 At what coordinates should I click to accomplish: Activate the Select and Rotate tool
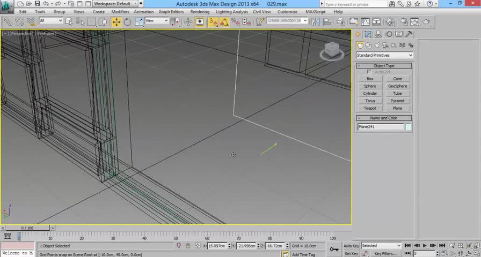pos(127,22)
